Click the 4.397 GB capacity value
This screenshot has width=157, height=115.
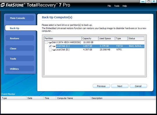point(88,50)
